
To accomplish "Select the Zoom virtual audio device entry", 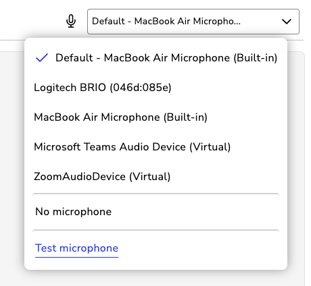I will pyautogui.click(x=156, y=176).
